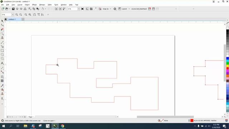The width and height of the screenshot is (229, 129).
Task: Select the Transparency tool
Action: (2, 81)
